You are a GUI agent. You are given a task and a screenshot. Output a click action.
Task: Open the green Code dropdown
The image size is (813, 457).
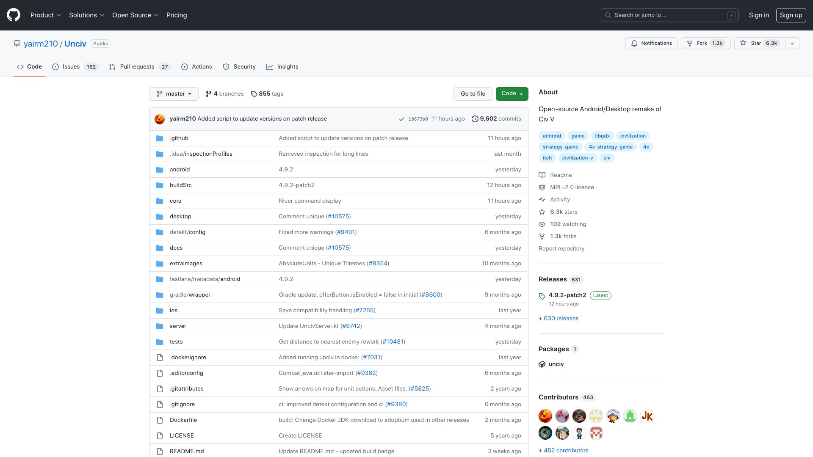[x=512, y=94]
